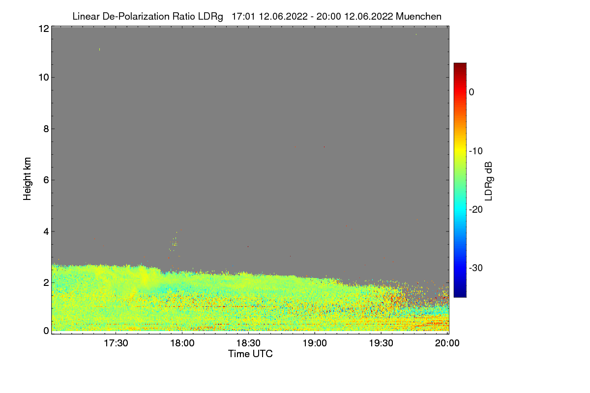The image size is (590, 393).
Task: Click the height tick label '12'
Action: (x=43, y=28)
